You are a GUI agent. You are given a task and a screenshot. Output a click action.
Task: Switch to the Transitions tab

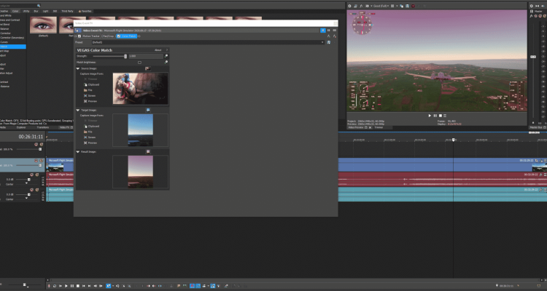[x=42, y=127]
